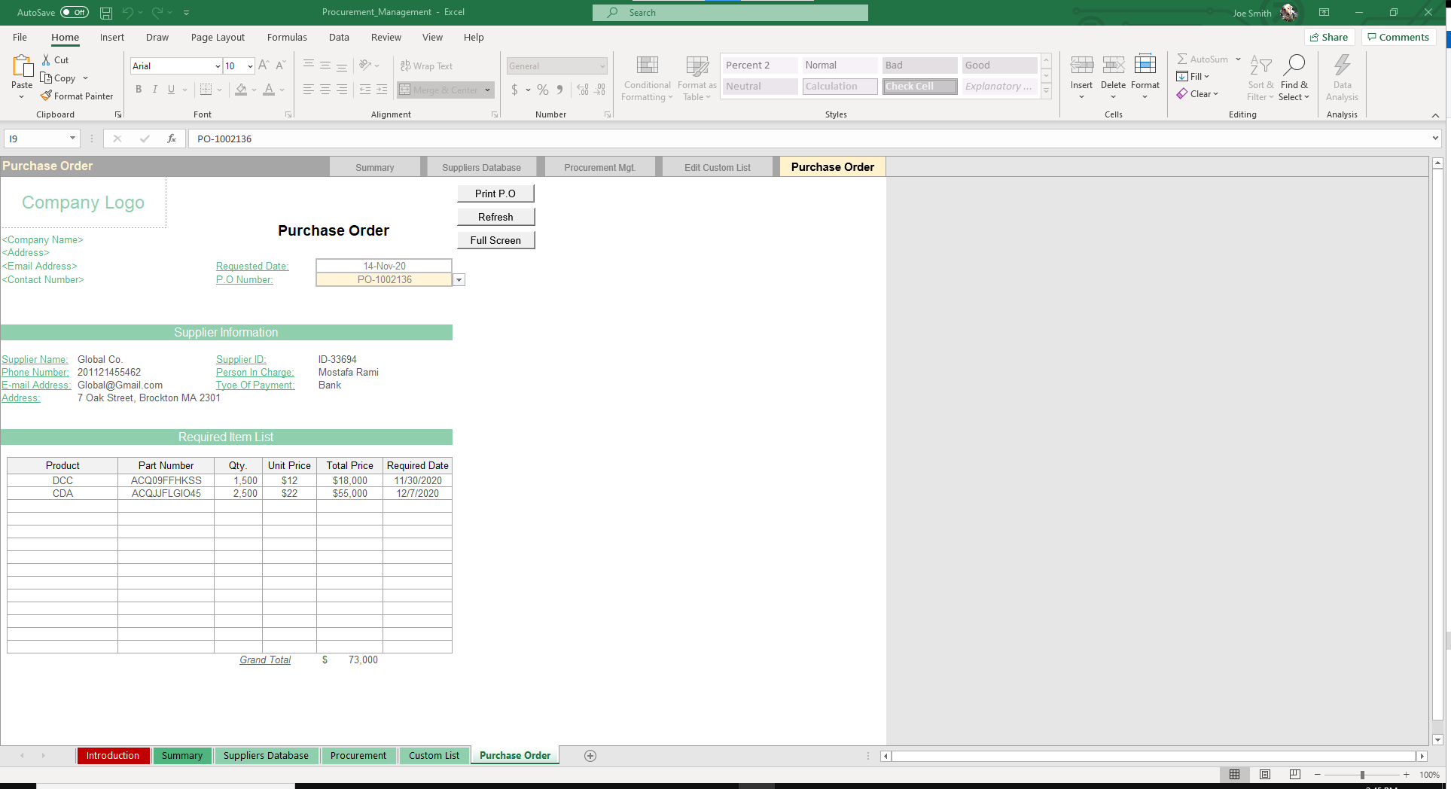This screenshot has width=1451, height=789.
Task: Decrease font size with the small A icon
Action: pyautogui.click(x=280, y=65)
